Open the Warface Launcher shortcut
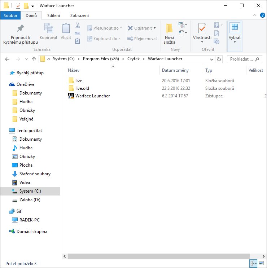Screen dimensions: 267x268 coord(92,96)
